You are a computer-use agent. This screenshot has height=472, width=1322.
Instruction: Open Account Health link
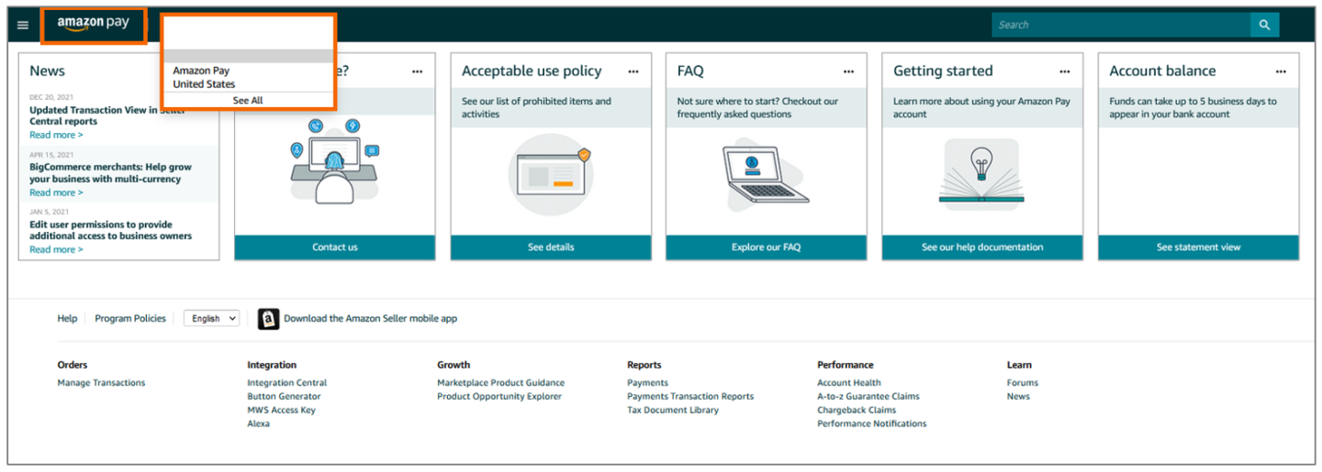849,383
